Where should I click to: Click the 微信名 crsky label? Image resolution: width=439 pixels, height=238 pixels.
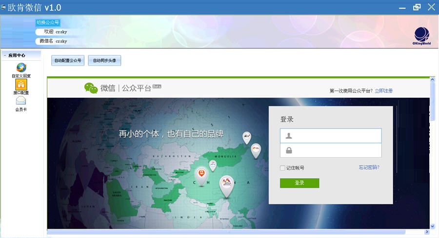click(x=53, y=41)
